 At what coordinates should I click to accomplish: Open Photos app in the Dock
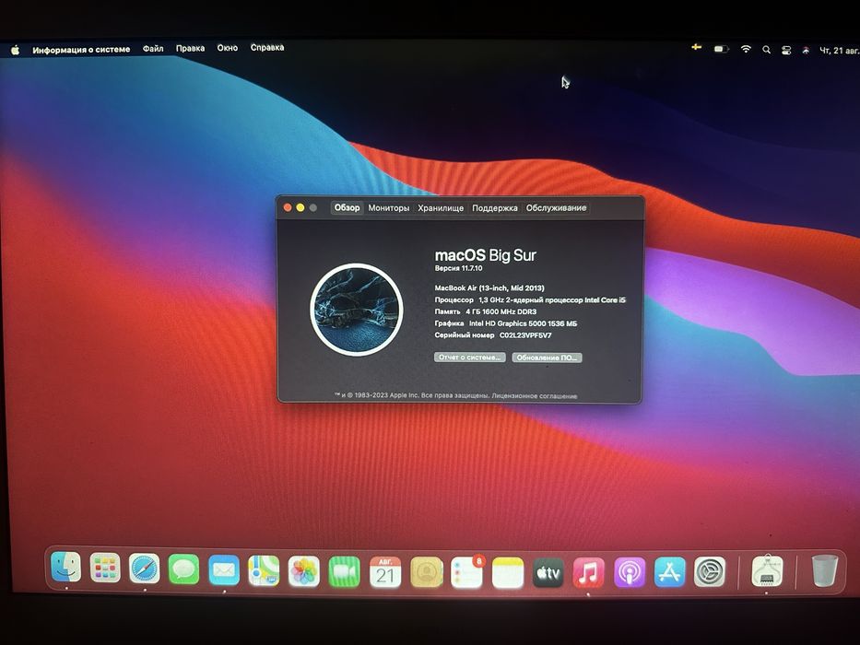[304, 571]
